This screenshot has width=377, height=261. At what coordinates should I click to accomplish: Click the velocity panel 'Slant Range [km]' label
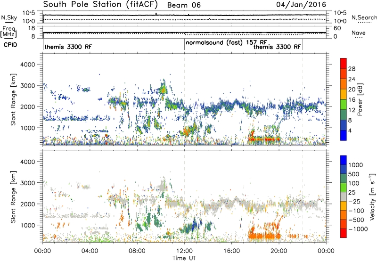click(x=13, y=197)
